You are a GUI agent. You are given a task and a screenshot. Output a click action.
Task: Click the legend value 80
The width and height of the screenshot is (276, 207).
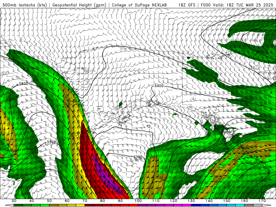[x=102, y=201]
